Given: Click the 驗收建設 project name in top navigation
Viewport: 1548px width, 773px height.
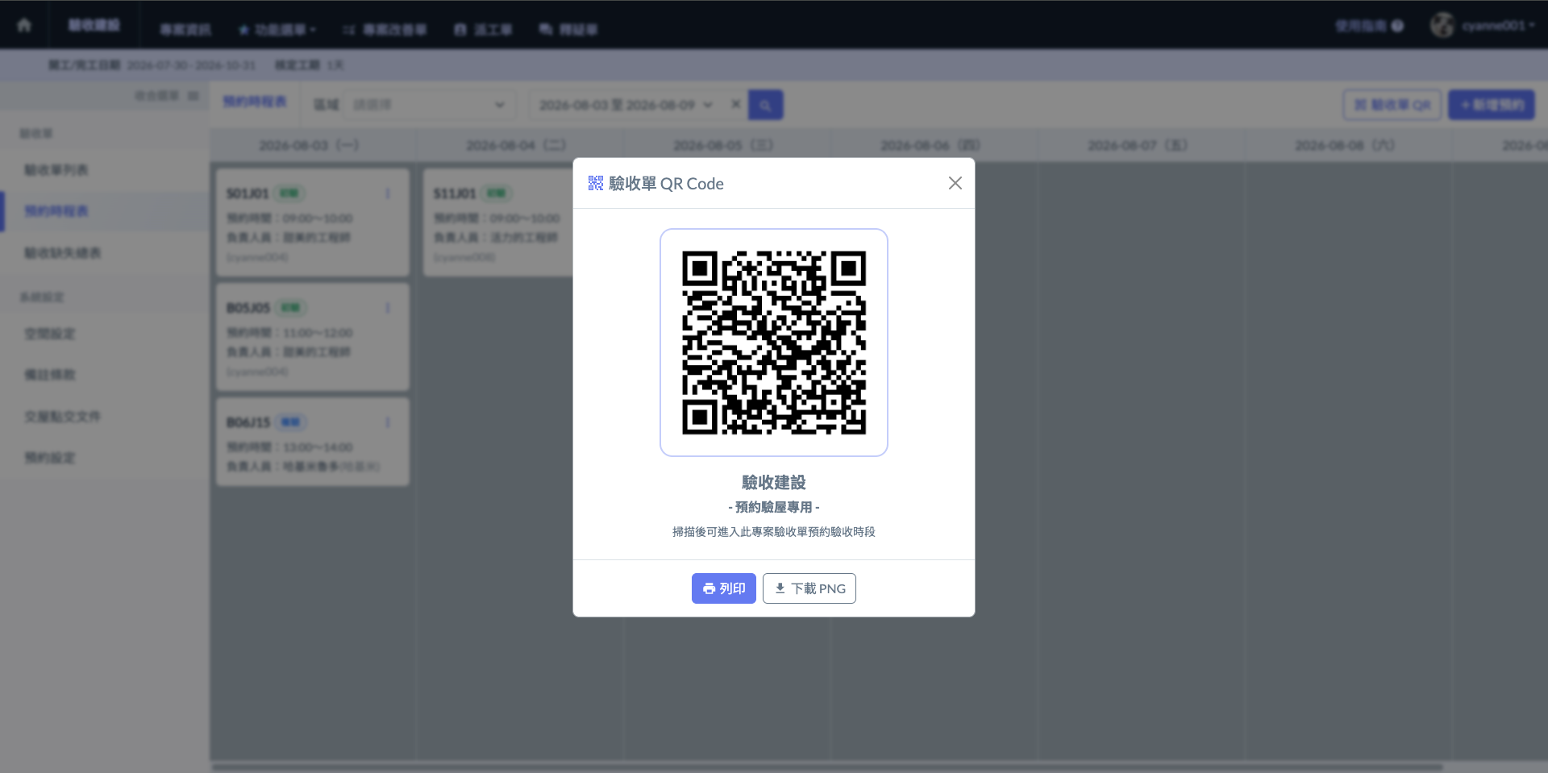Looking at the screenshot, I should point(94,25).
